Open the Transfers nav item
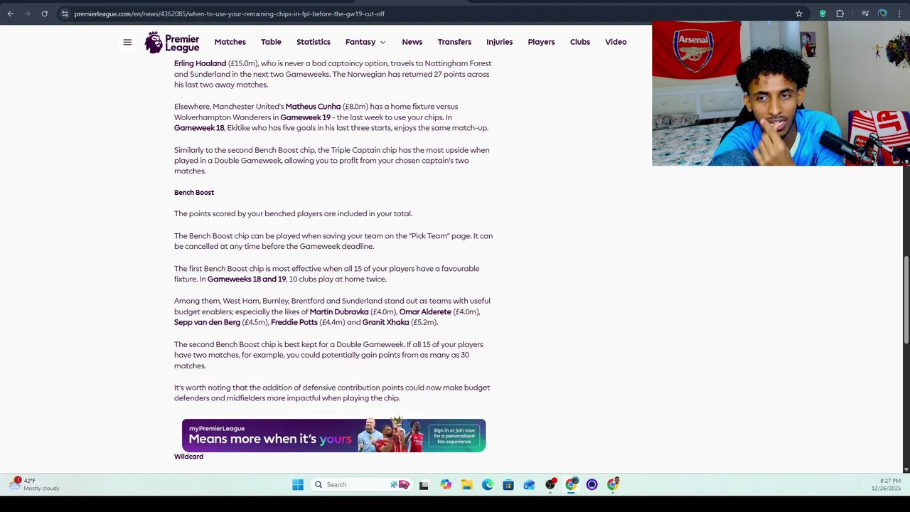 point(454,42)
